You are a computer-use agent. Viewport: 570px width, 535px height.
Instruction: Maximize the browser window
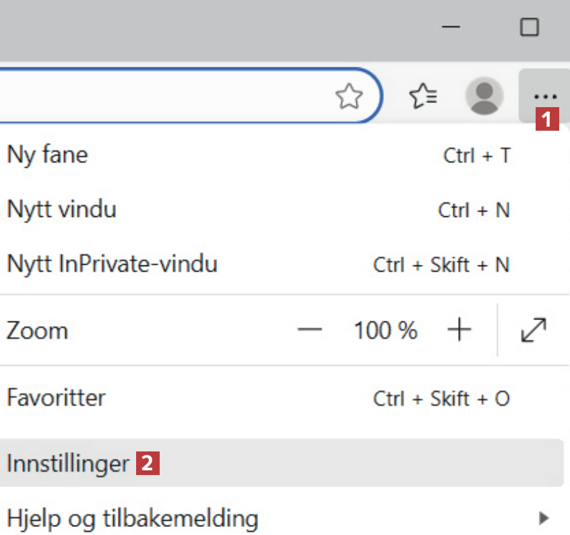tap(530, 27)
